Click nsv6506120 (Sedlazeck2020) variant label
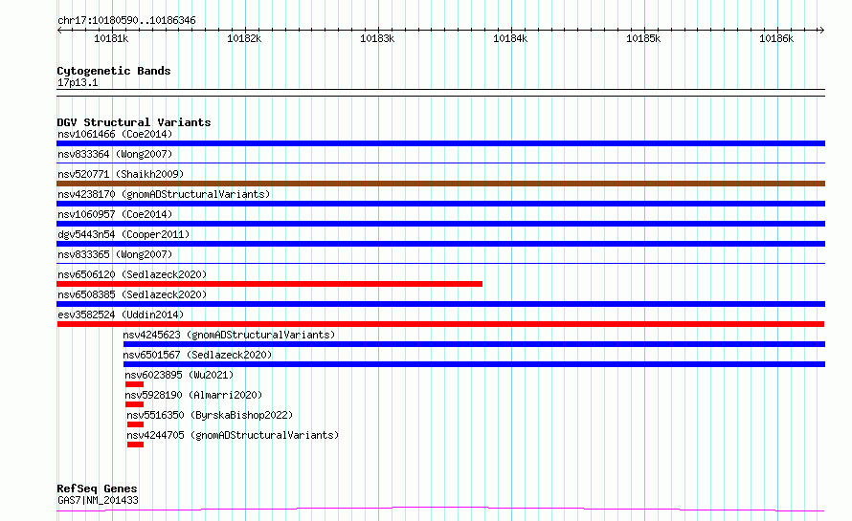The width and height of the screenshot is (852, 521). click(x=132, y=274)
